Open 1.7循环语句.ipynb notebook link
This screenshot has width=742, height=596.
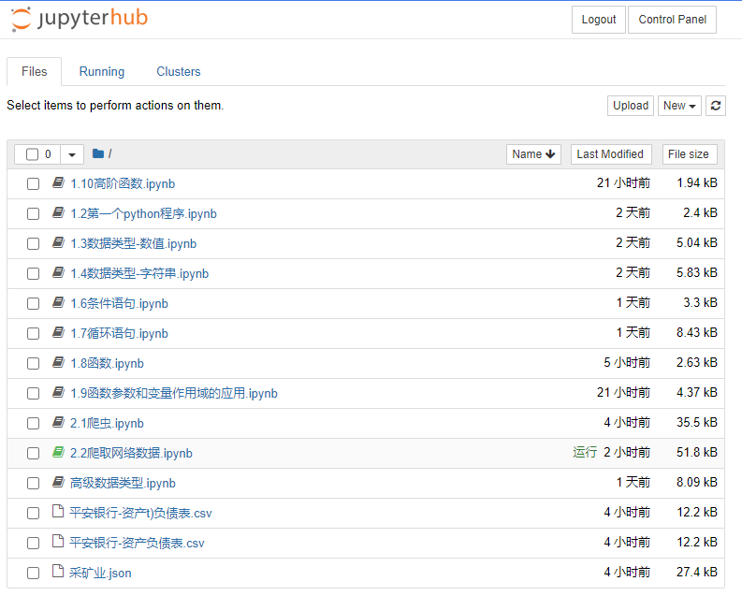119,333
